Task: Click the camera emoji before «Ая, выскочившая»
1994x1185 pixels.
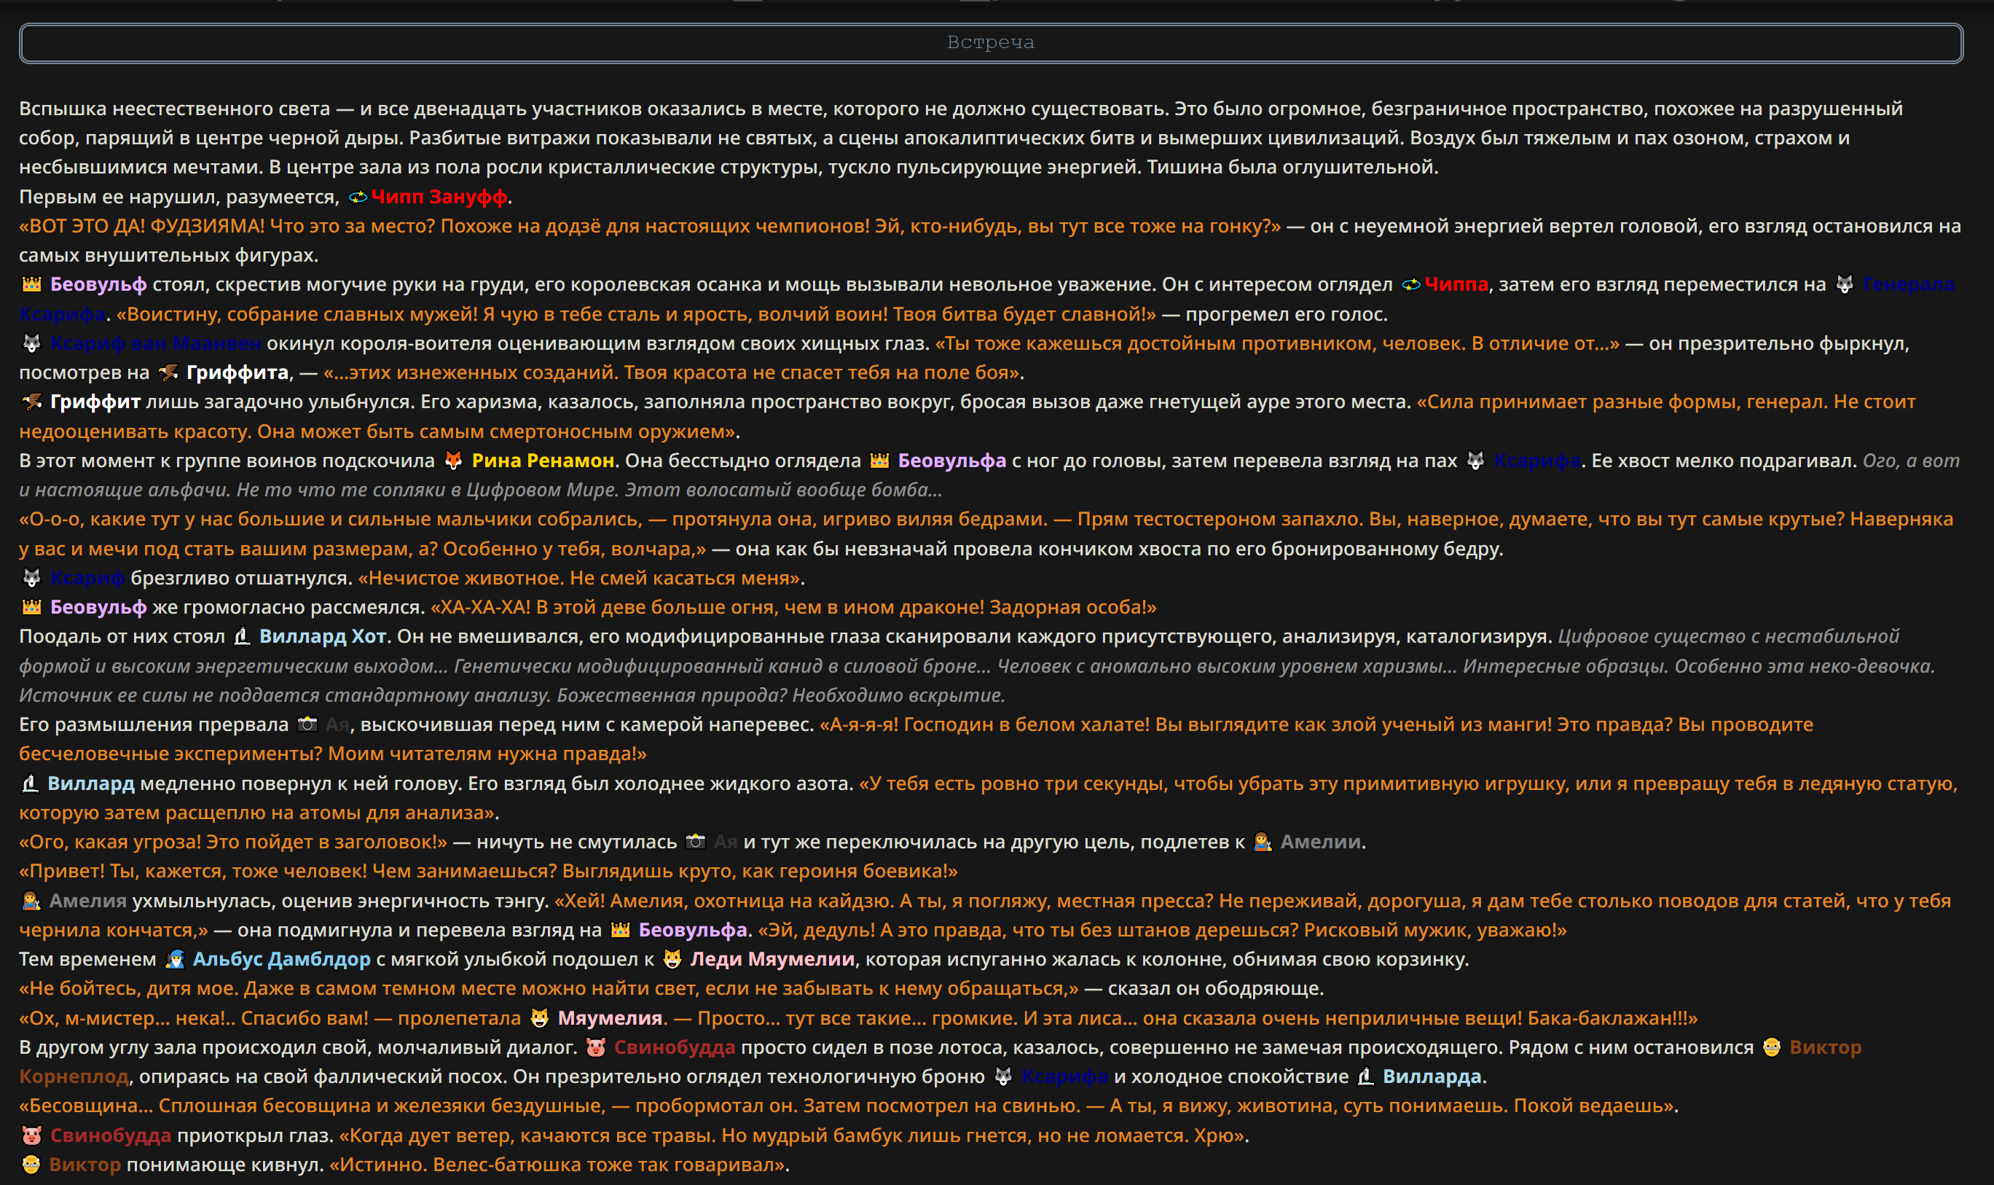Action: coord(307,724)
